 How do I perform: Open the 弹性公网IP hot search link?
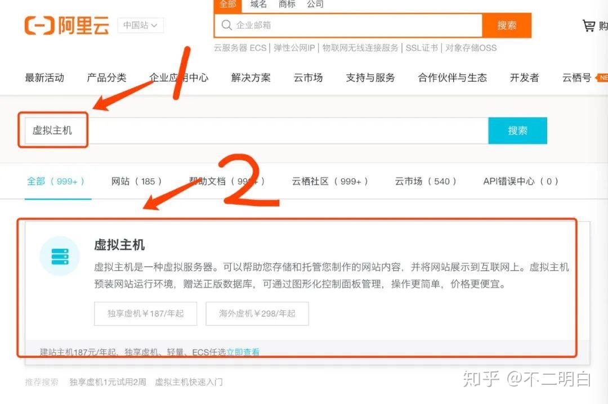coord(294,48)
